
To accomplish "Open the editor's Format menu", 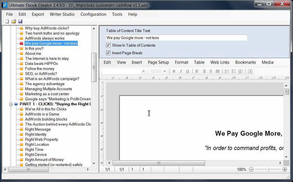I will pyautogui.click(x=181, y=62).
